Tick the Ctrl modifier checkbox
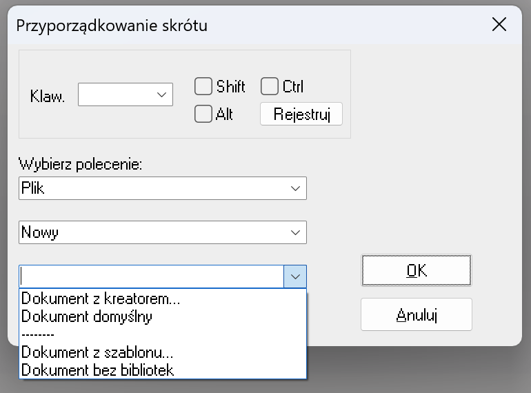The width and height of the screenshot is (531, 393). pos(270,86)
